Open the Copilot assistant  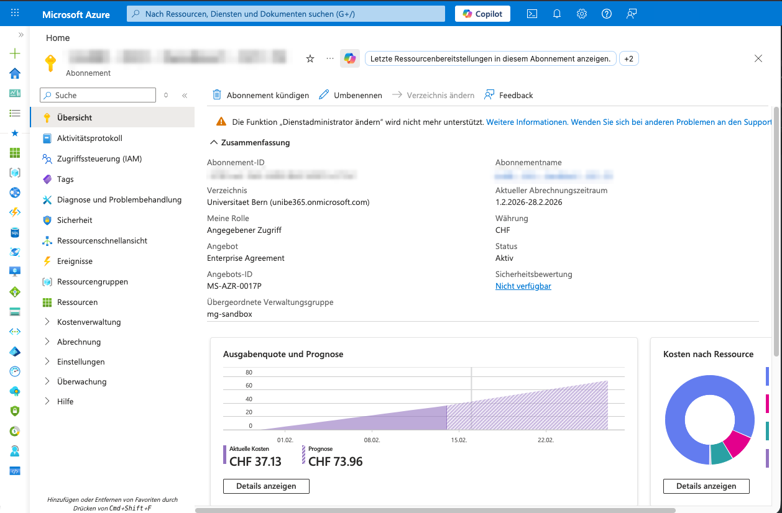click(x=482, y=13)
